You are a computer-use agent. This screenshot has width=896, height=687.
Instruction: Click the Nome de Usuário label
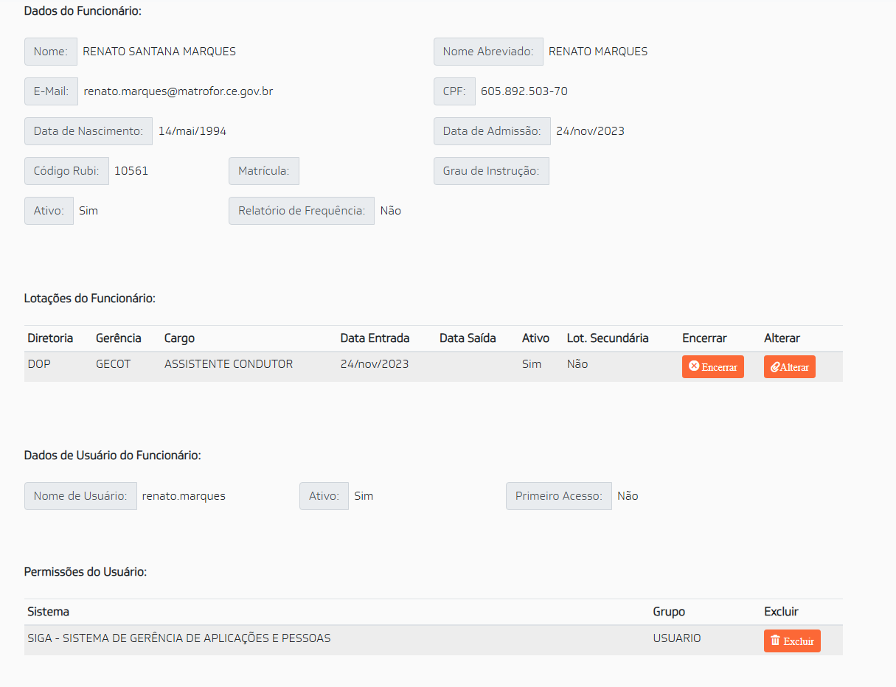tap(80, 496)
